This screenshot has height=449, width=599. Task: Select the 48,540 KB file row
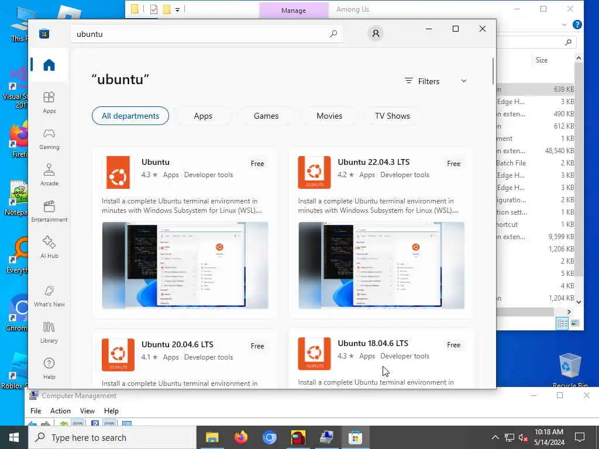[x=536, y=151]
